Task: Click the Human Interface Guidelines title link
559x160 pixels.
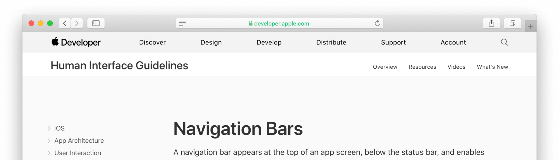Action: [x=119, y=66]
